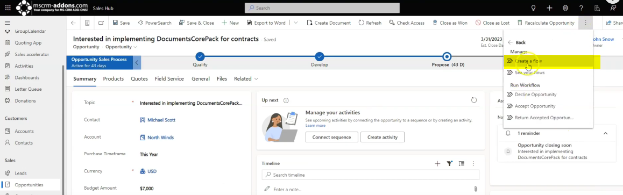Click the Up next info icon
Image resolution: width=623 pixels, height=195 pixels.
pyautogui.click(x=286, y=100)
